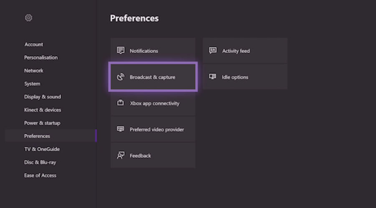Screen dimensions: 376x208
Task: Click the Broadcast & capture satellite icon
Action: click(x=121, y=77)
